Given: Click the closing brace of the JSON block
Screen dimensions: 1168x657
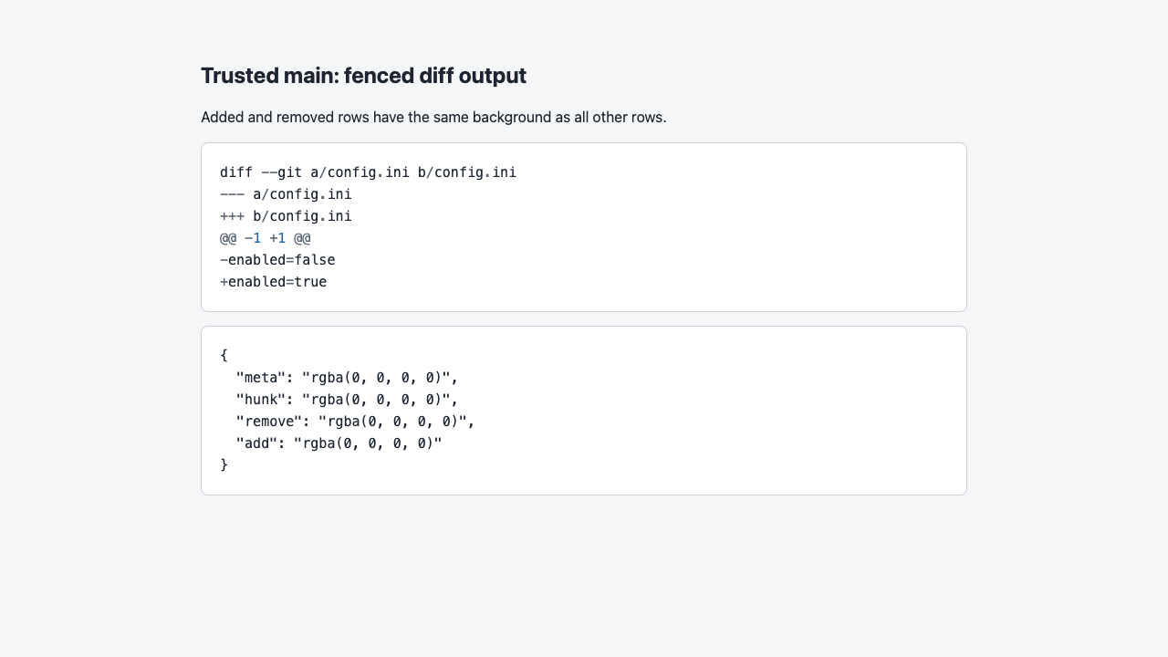Looking at the screenshot, I should point(224,464).
